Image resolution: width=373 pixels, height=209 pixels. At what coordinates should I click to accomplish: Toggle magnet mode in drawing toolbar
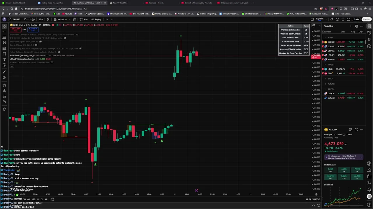(4, 85)
